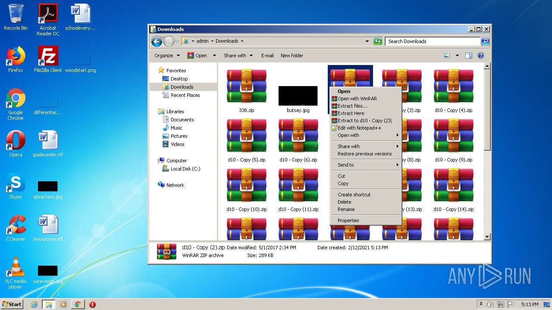Select the woodstart.png desktop file
The width and height of the screenshot is (552, 310).
tap(81, 64)
